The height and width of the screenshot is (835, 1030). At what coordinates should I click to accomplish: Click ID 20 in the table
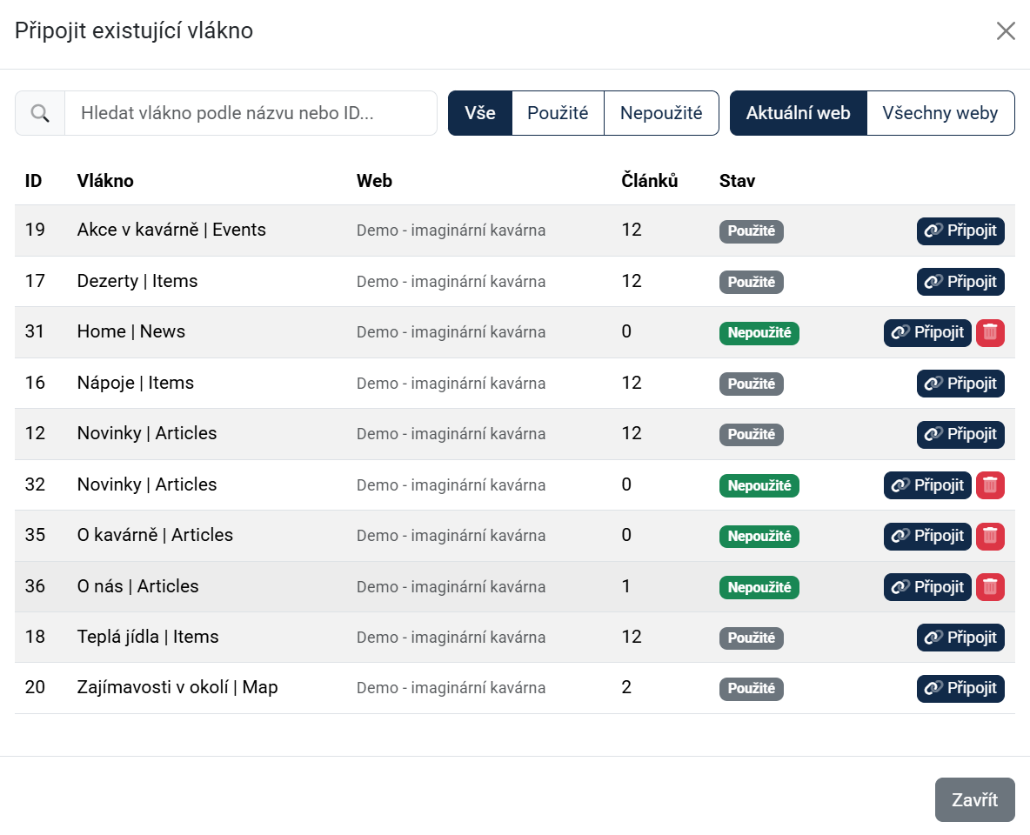coord(35,687)
